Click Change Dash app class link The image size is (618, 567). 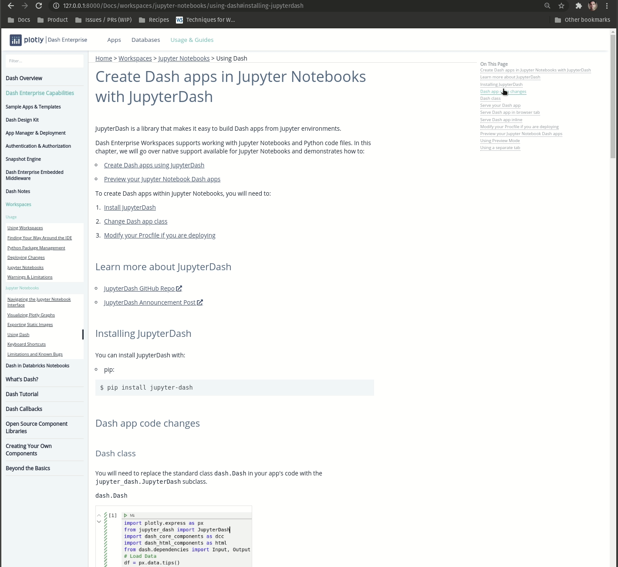[135, 221]
